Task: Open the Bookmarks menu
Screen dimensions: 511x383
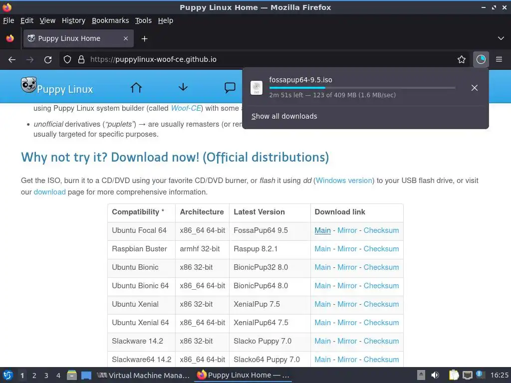Action: [x=110, y=20]
